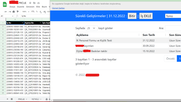Open the Biçim menu
This screenshot has width=181, height=102.
pos(44,7)
